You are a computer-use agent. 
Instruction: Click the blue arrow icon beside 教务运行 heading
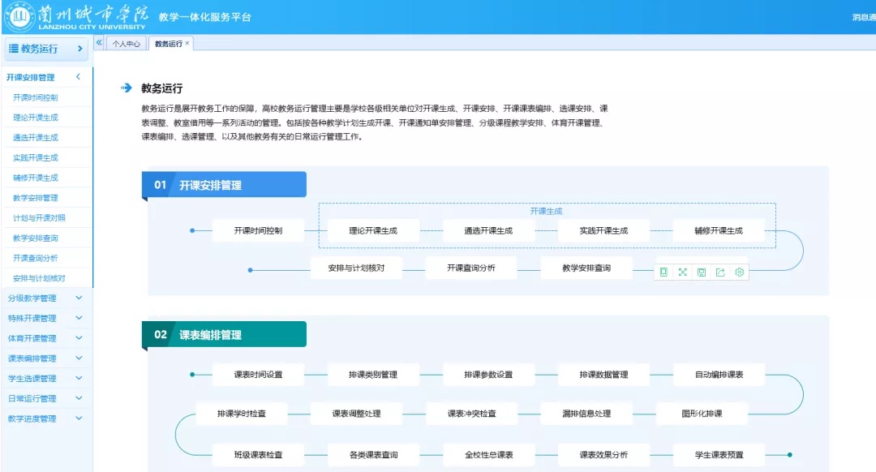tap(126, 88)
